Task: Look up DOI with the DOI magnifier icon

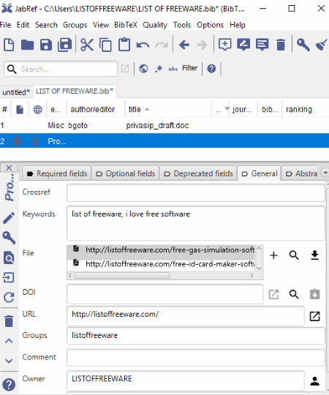Action: pos(294,294)
